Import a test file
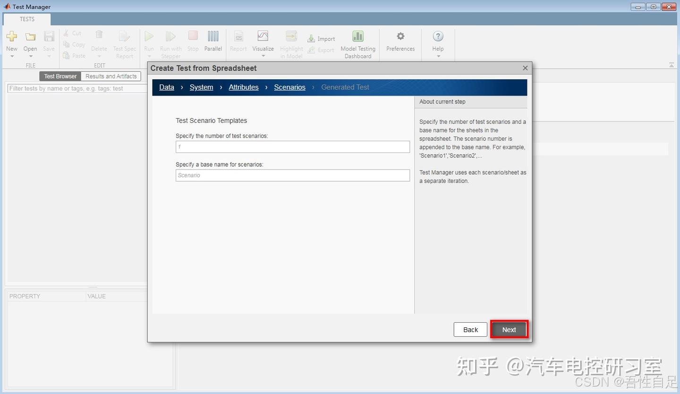This screenshot has height=394, width=680. click(x=321, y=38)
